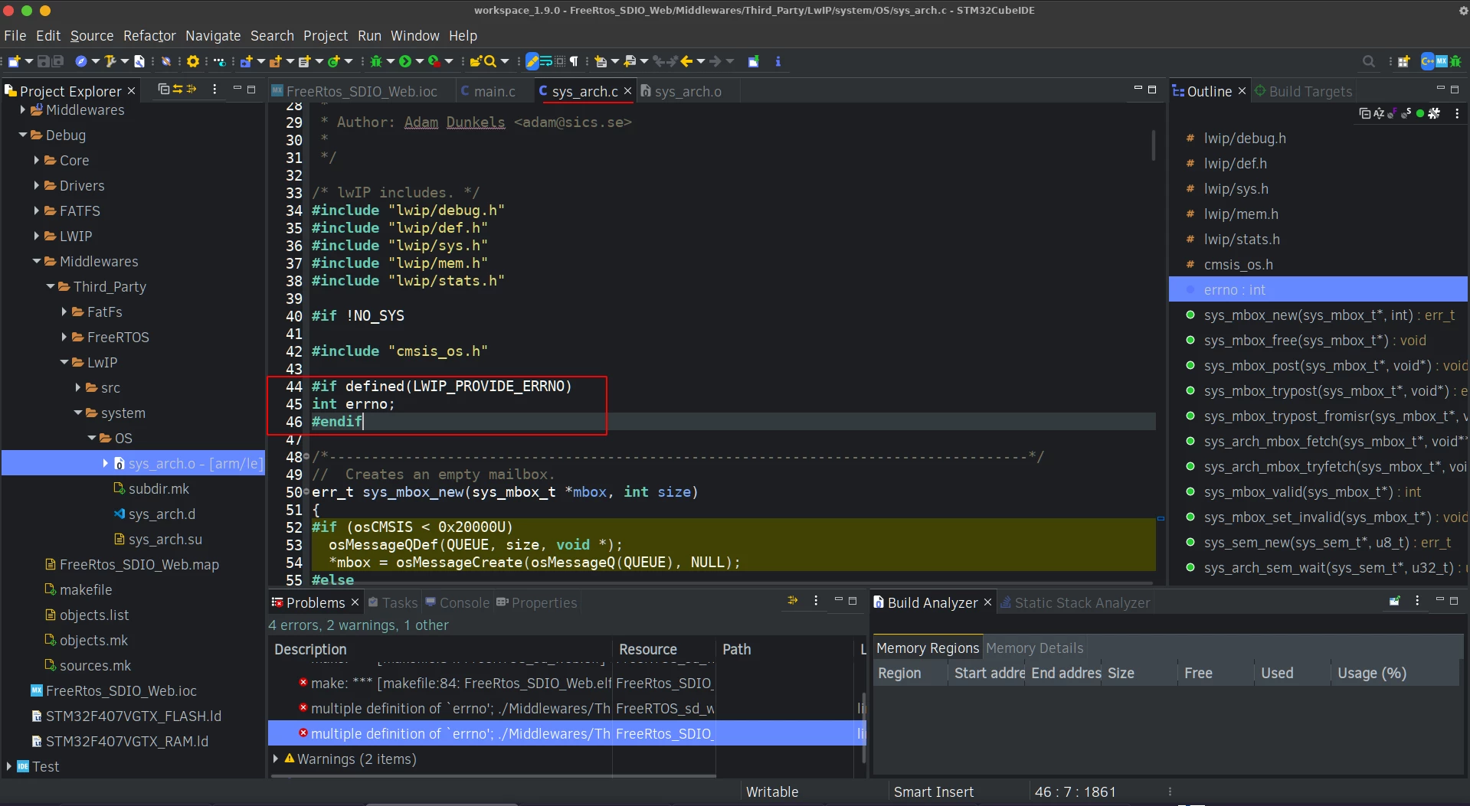Sort the Outline alphabetically with AZ icon
Image resolution: width=1470 pixels, height=806 pixels.
point(1379,113)
